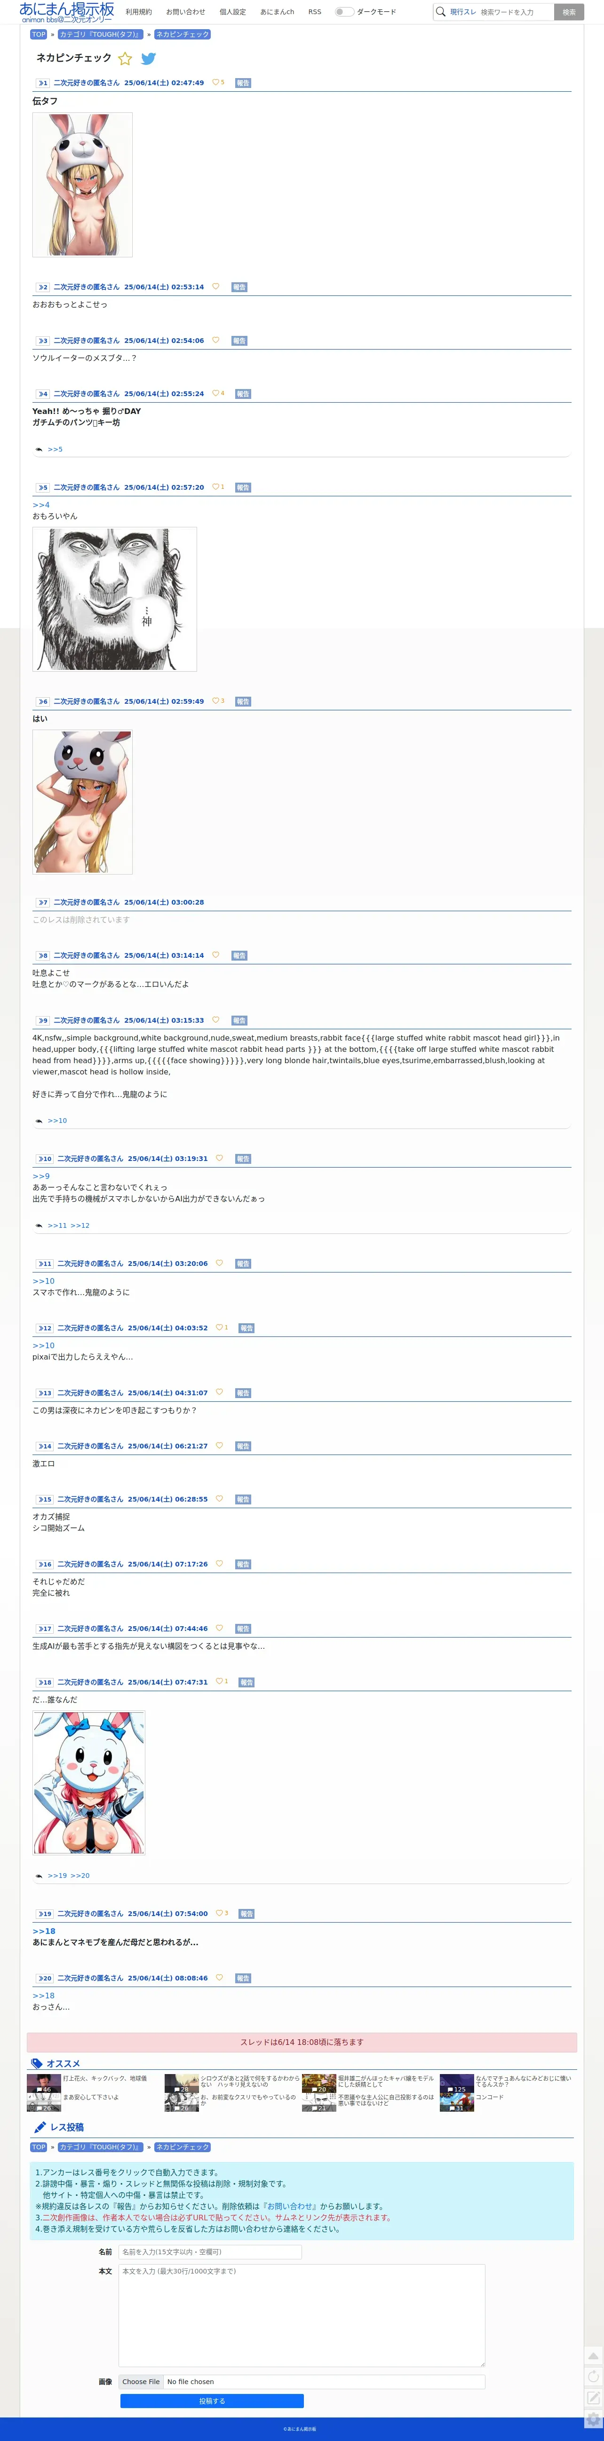Like post 4 with its heart icon
Screen dimensions: 604x2441
point(215,393)
